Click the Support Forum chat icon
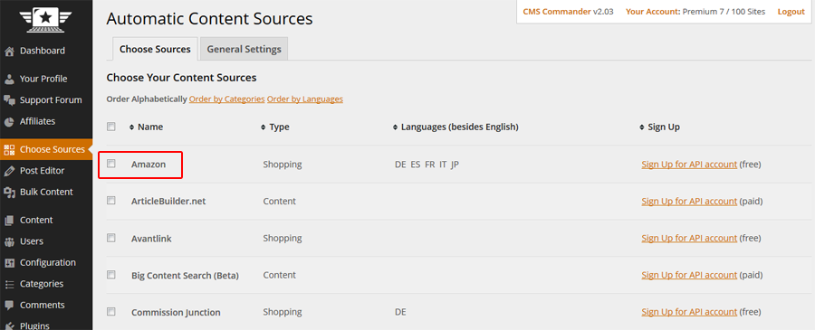This screenshot has height=330, width=815. click(9, 100)
